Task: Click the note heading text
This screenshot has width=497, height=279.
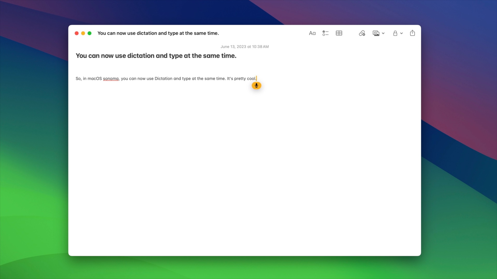Action: pos(156,56)
